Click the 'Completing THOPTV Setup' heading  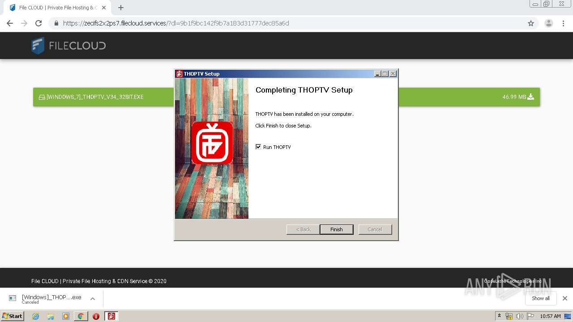tap(304, 90)
